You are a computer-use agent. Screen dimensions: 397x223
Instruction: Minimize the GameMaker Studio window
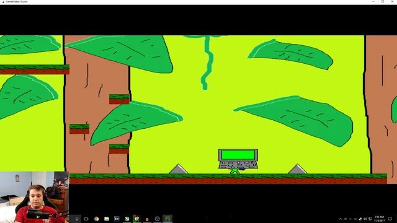(x=373, y=1)
